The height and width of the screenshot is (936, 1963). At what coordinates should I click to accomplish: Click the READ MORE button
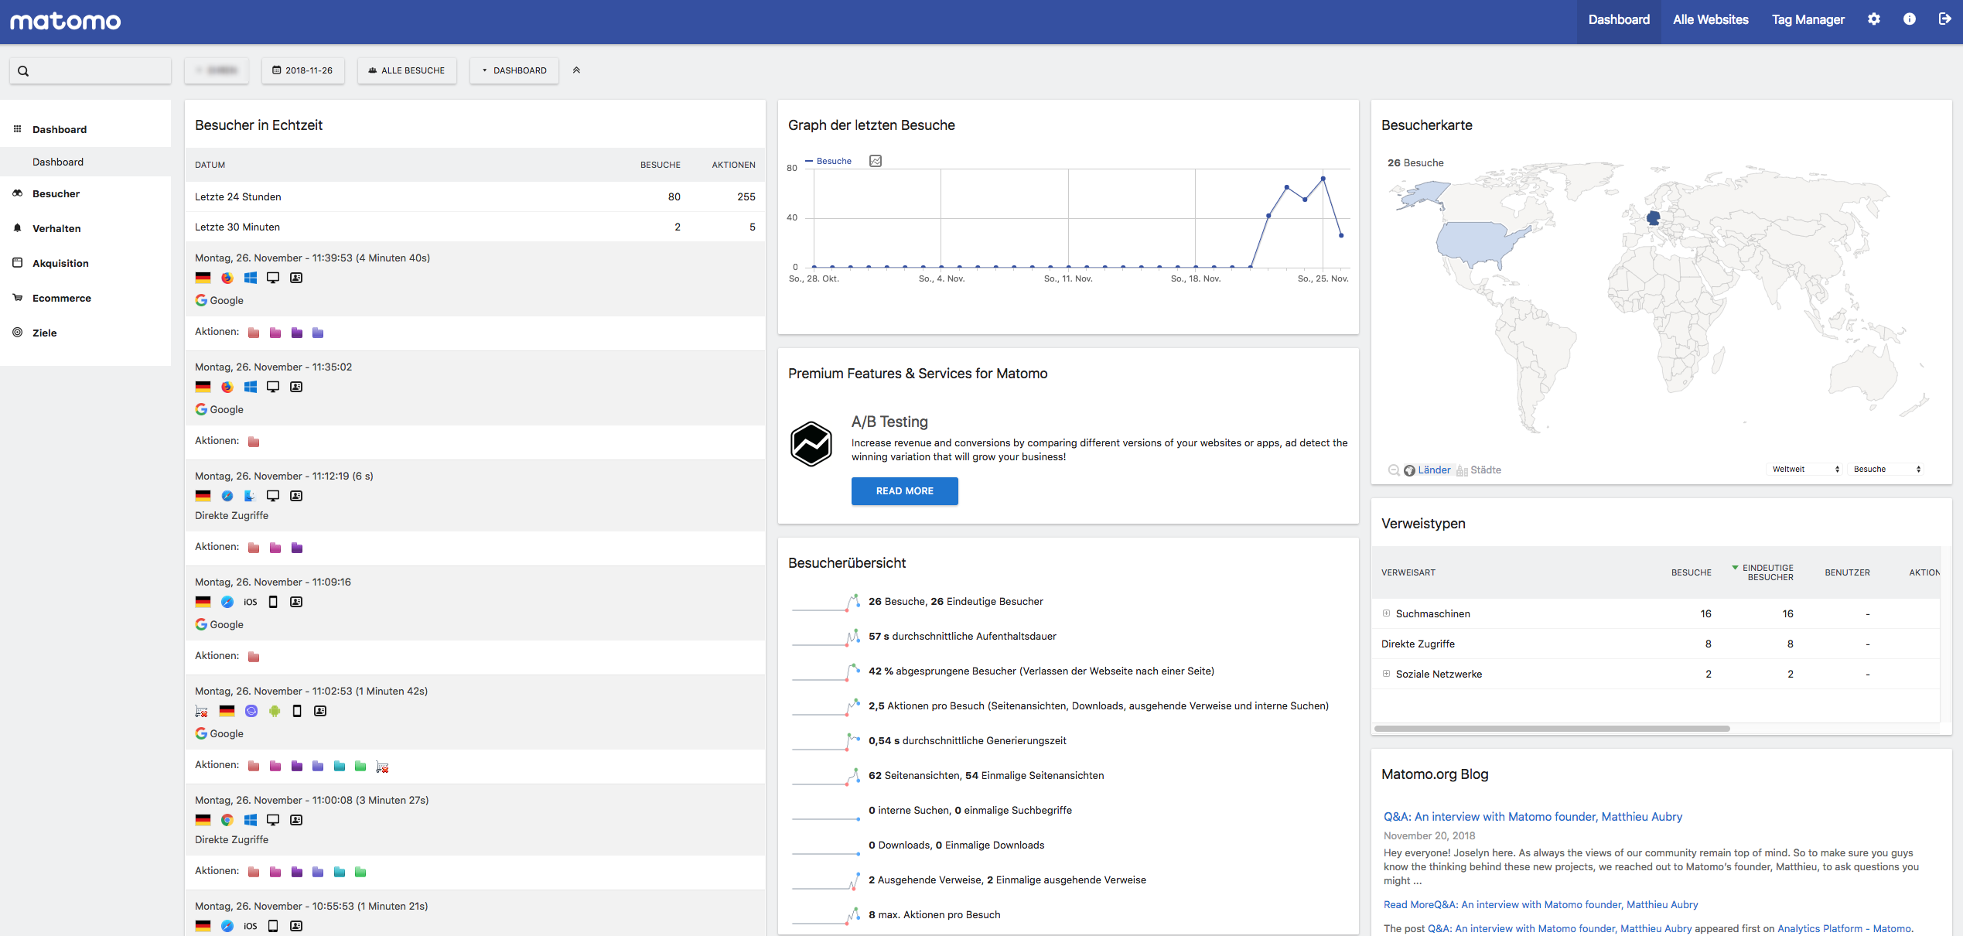coord(905,491)
